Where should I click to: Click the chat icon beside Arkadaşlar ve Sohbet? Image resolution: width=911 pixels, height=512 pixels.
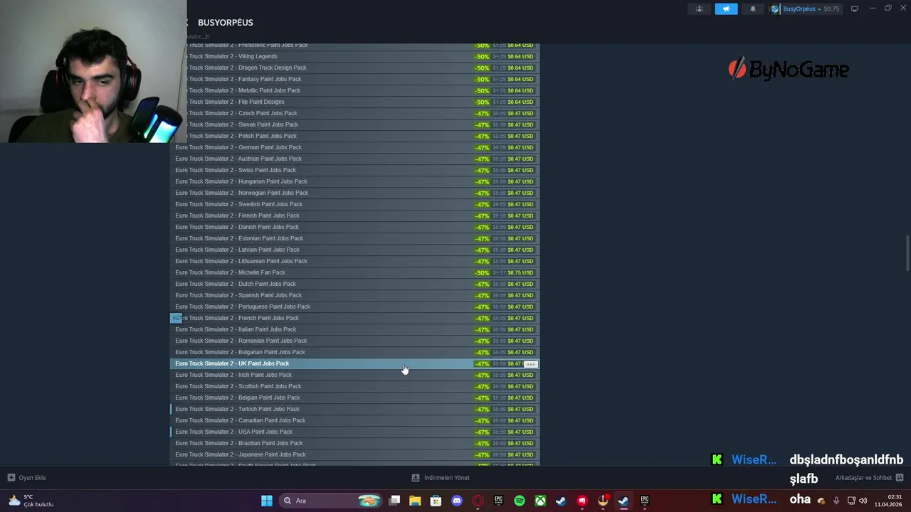tap(900, 478)
